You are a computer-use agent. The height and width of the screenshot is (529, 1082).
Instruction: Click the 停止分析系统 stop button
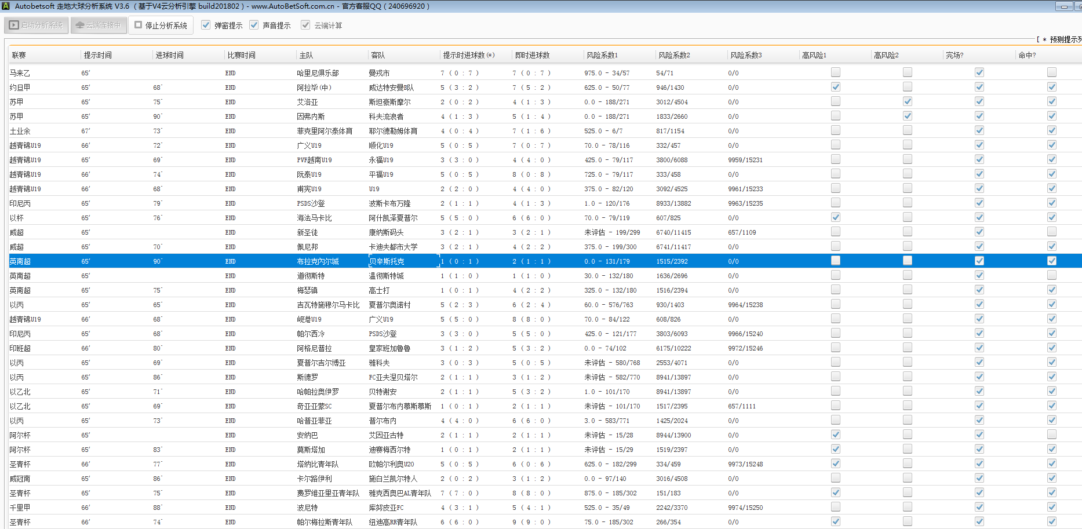coord(161,25)
